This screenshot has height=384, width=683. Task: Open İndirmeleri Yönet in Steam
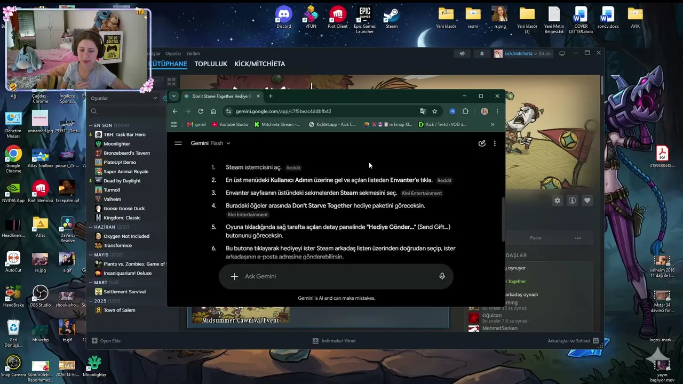[334, 341]
